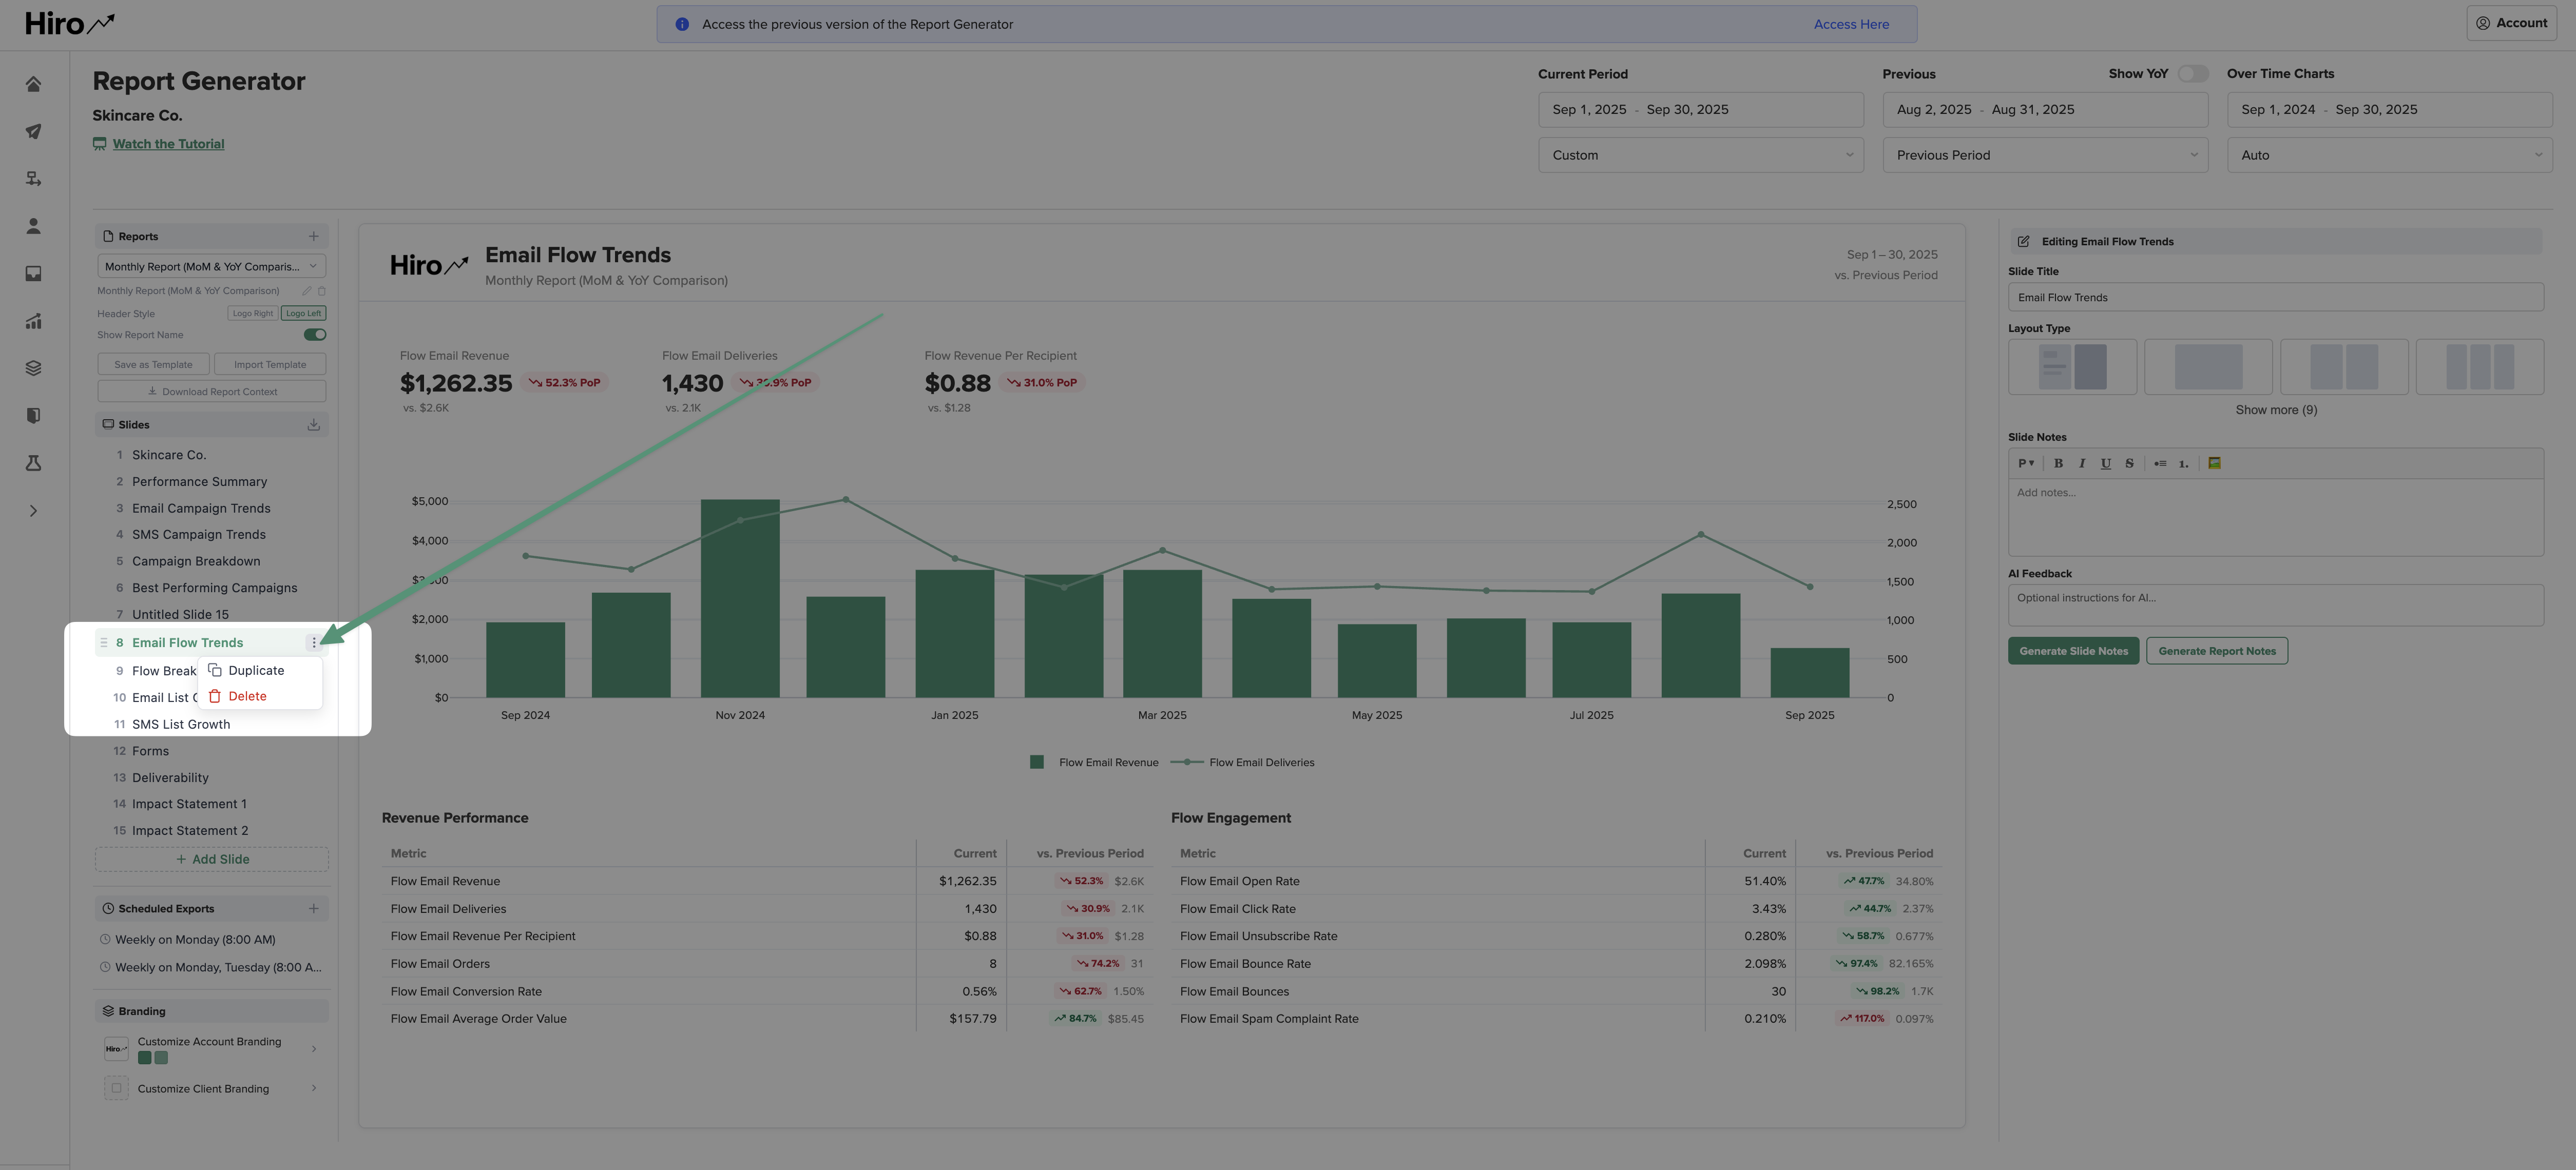Open the bar chart analytics sidebar icon
The image size is (2576, 1170).
pos(33,321)
